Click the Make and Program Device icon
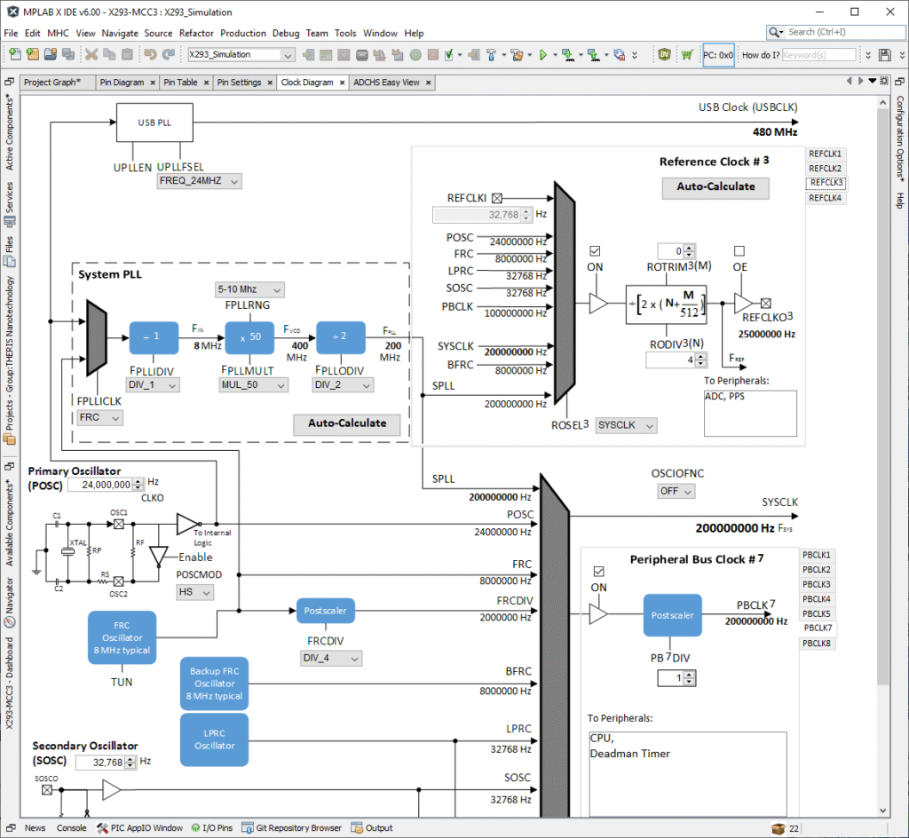 pyautogui.click(x=567, y=55)
